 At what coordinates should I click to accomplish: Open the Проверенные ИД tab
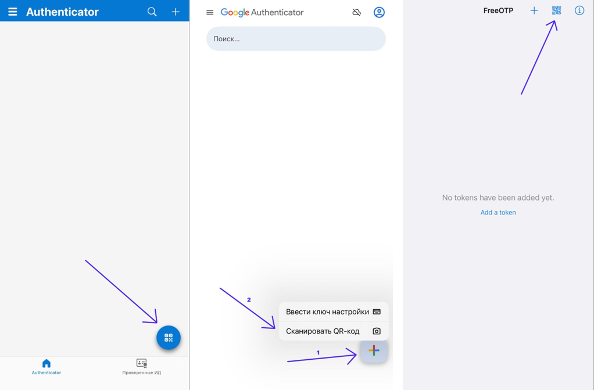[x=142, y=367]
